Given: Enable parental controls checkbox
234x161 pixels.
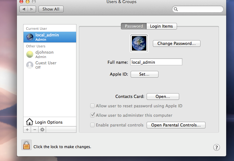Looking at the screenshot, I should (92, 125).
